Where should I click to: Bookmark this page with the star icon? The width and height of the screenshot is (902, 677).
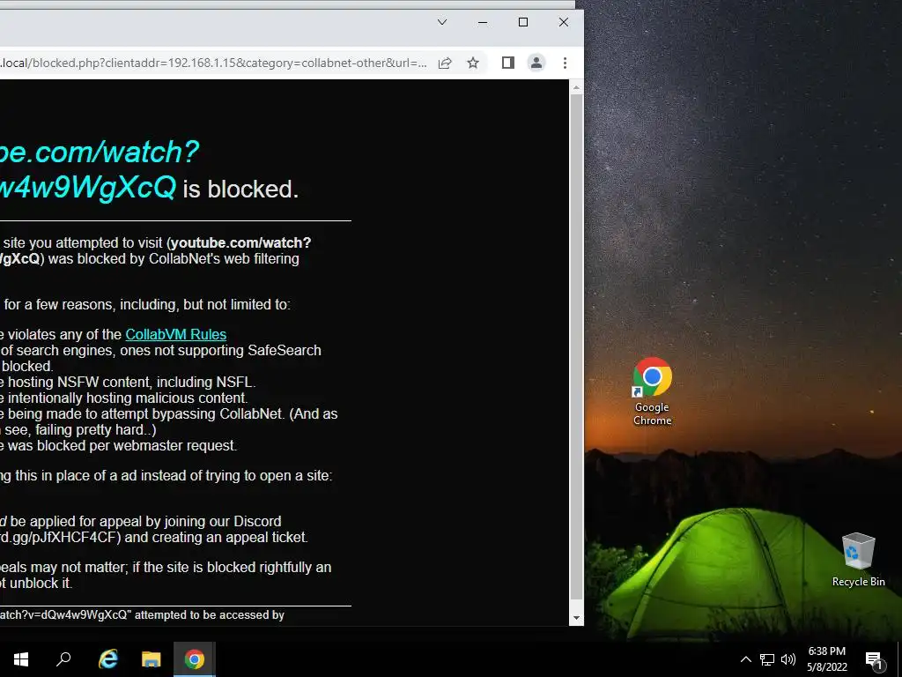click(473, 63)
